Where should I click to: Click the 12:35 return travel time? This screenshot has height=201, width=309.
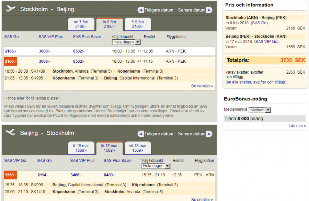click(x=177, y=175)
